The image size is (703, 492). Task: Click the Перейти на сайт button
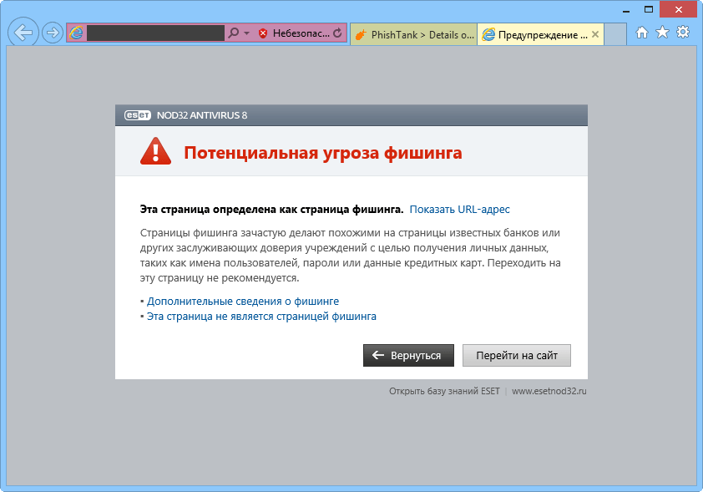(517, 355)
